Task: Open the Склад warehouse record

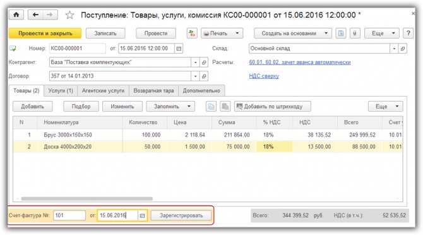Action: click(403, 49)
